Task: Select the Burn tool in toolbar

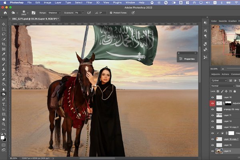Action: click(x=4, y=94)
